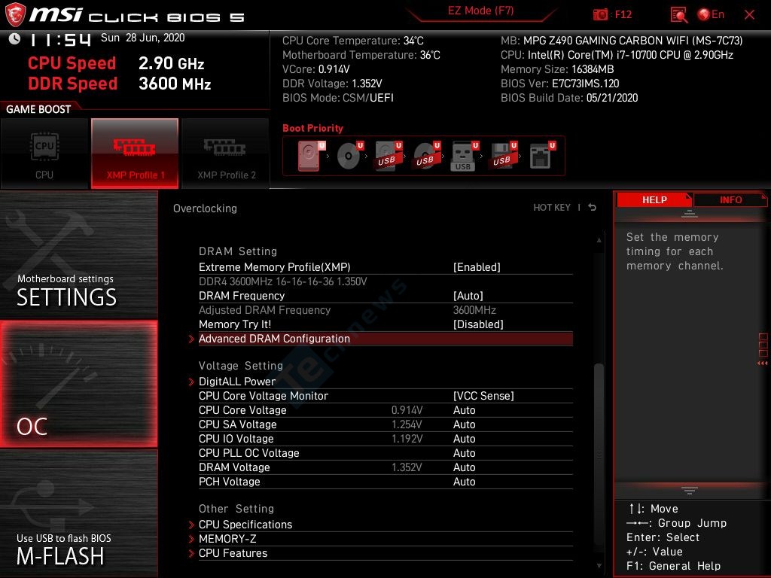
Task: Click the 0.914V CPU Core Voltage reading
Action: point(407,410)
